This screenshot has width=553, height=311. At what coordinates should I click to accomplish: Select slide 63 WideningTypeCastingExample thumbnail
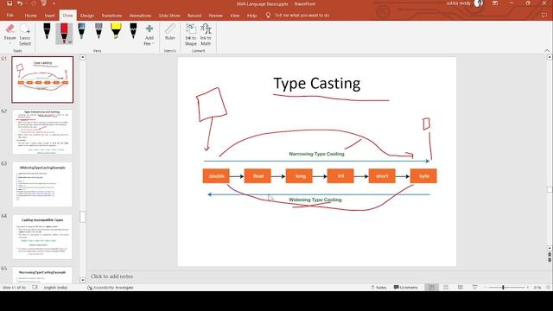42,184
